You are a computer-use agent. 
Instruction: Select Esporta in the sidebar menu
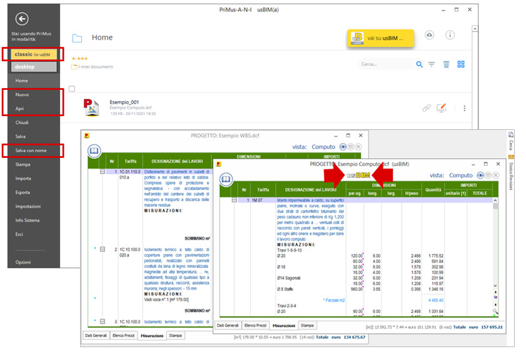(x=23, y=192)
